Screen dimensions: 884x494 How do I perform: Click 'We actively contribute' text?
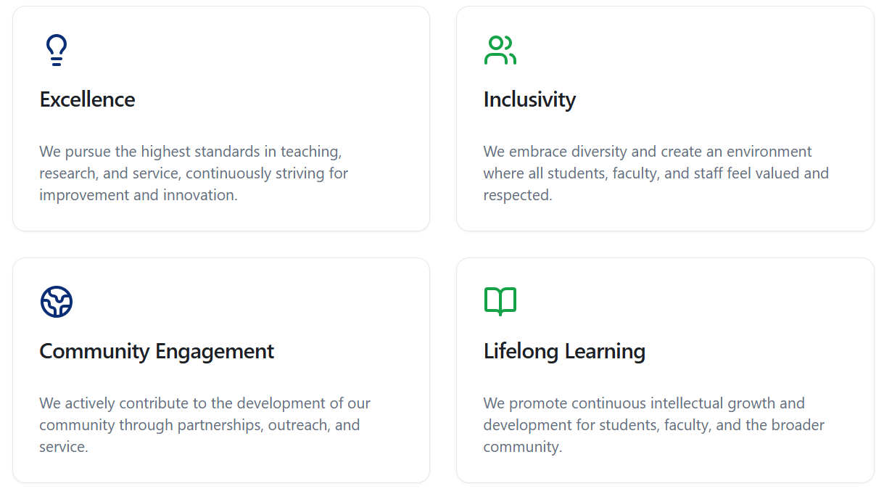(110, 403)
